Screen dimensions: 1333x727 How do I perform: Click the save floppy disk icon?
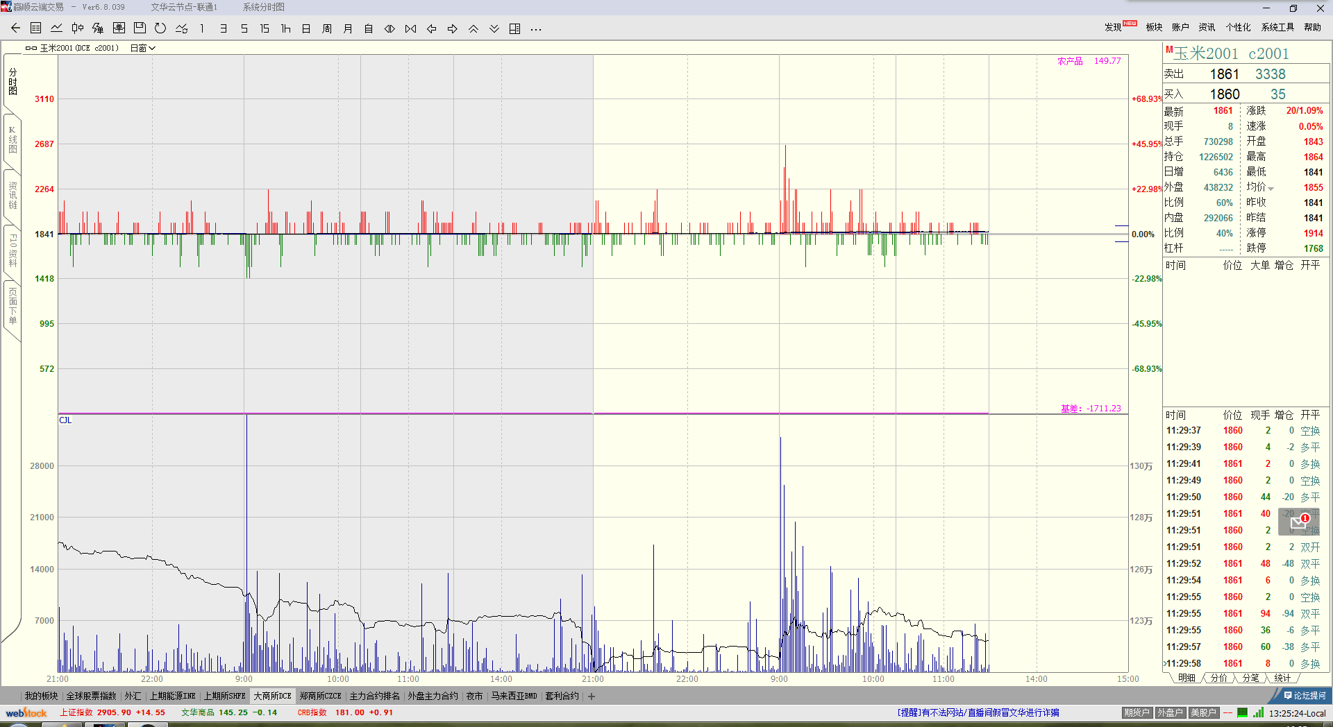(140, 28)
